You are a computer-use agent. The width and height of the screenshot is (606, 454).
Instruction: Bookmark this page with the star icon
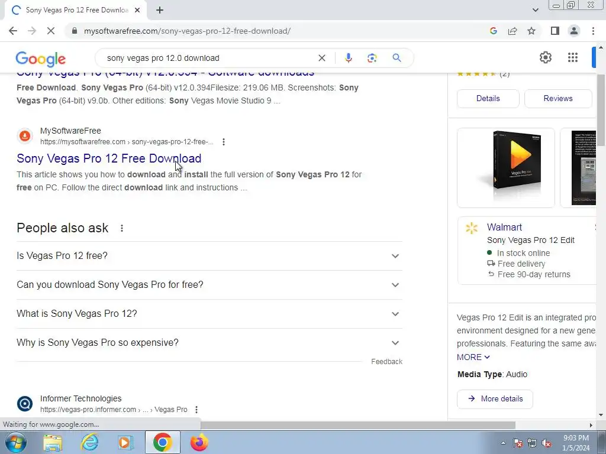[x=531, y=31]
